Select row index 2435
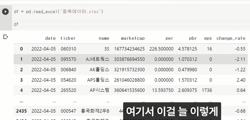The width and height of the screenshot is (250, 120). click(21, 111)
